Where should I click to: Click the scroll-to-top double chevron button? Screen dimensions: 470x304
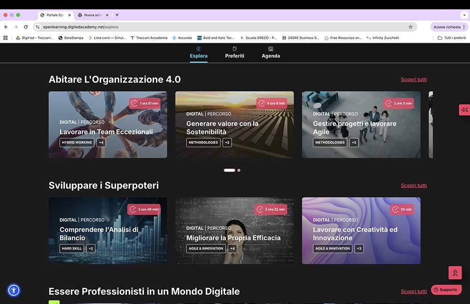tap(454, 273)
